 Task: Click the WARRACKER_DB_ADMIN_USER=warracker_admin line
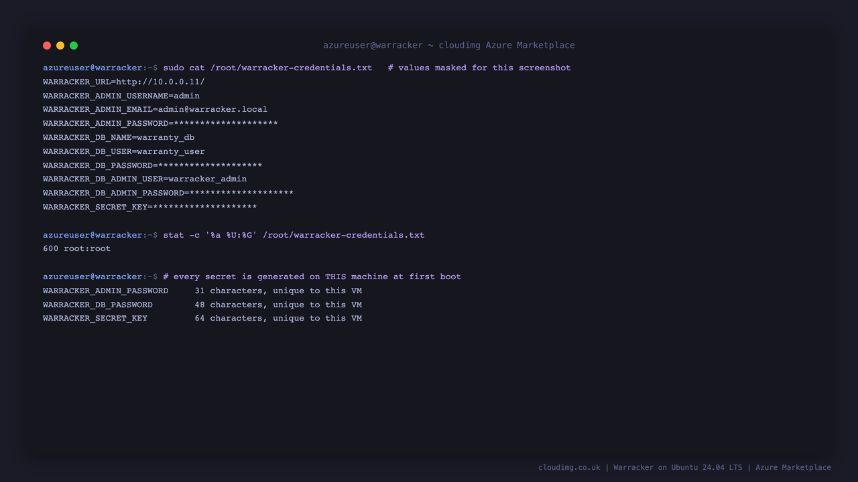point(145,179)
